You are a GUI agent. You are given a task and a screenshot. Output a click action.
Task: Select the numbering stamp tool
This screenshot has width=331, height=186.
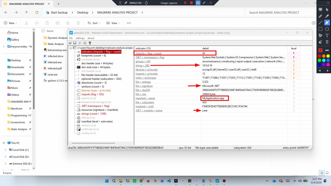tap(320, 35)
